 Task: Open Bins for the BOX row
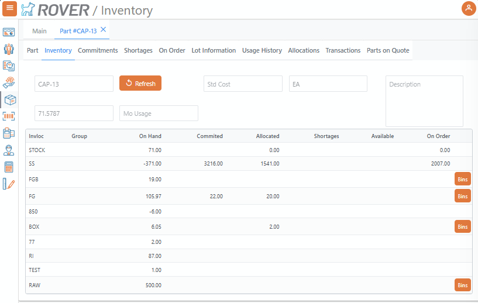[x=462, y=227]
